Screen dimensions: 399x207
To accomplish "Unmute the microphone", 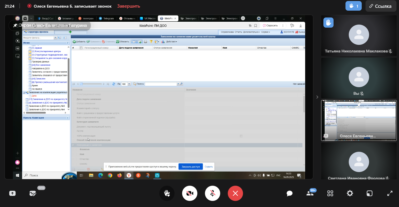I will (212, 193).
